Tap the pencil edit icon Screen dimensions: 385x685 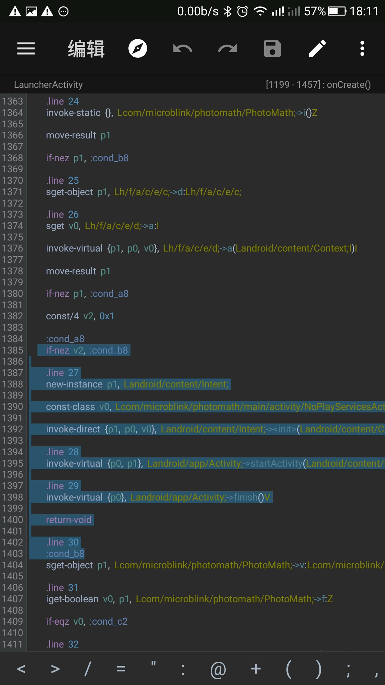coord(317,49)
